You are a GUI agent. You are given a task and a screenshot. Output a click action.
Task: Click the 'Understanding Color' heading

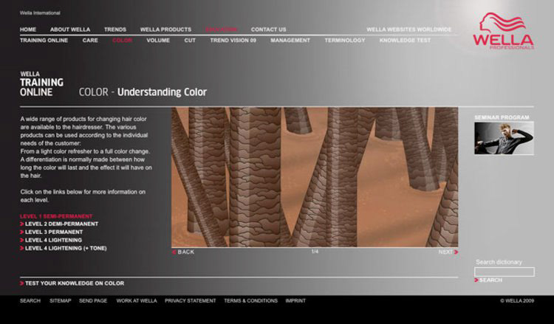tap(162, 92)
